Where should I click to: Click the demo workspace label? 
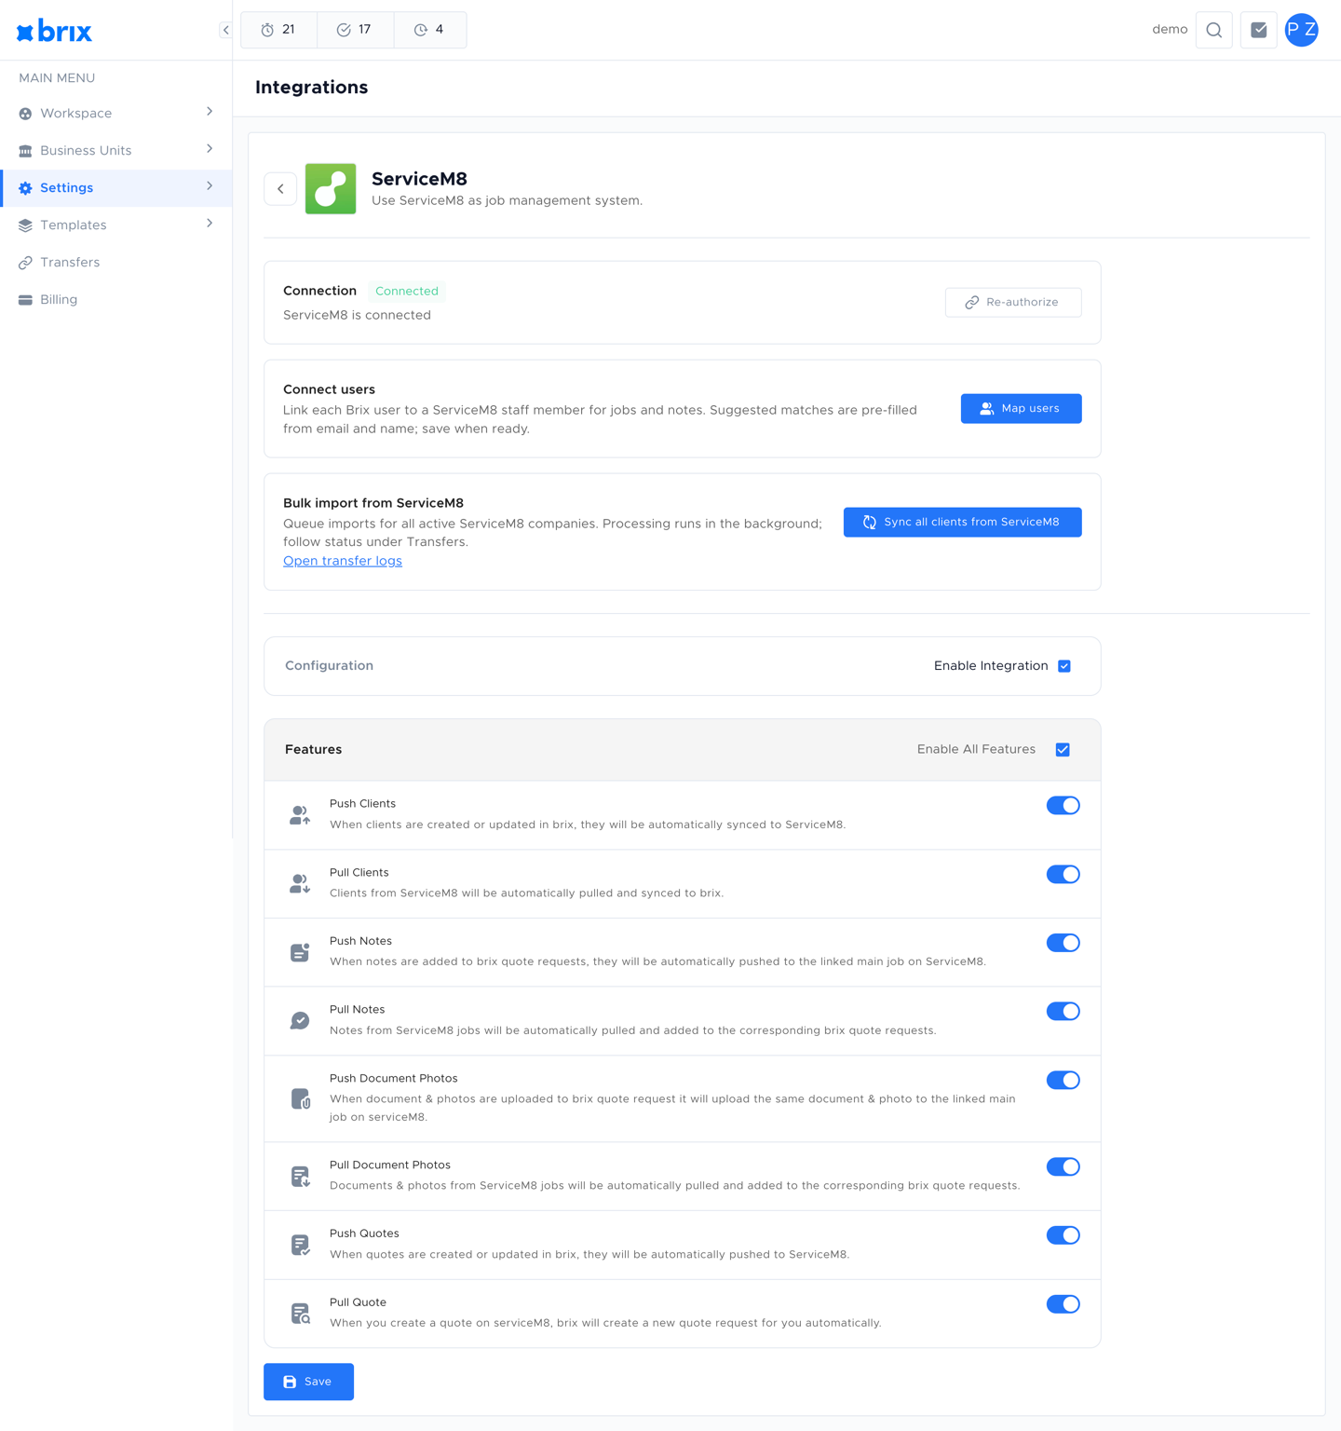point(1170,30)
